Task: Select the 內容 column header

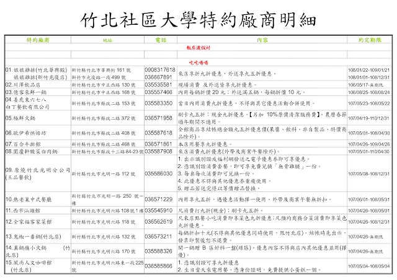Action: click(x=262, y=40)
